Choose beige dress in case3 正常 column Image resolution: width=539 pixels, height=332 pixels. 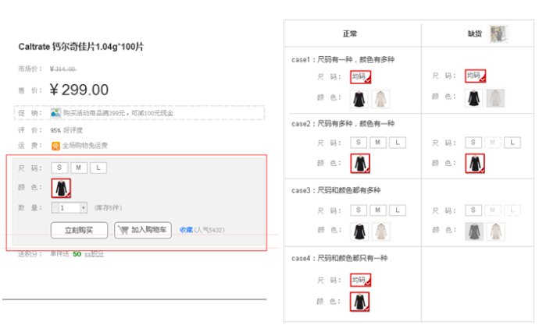click(381, 231)
